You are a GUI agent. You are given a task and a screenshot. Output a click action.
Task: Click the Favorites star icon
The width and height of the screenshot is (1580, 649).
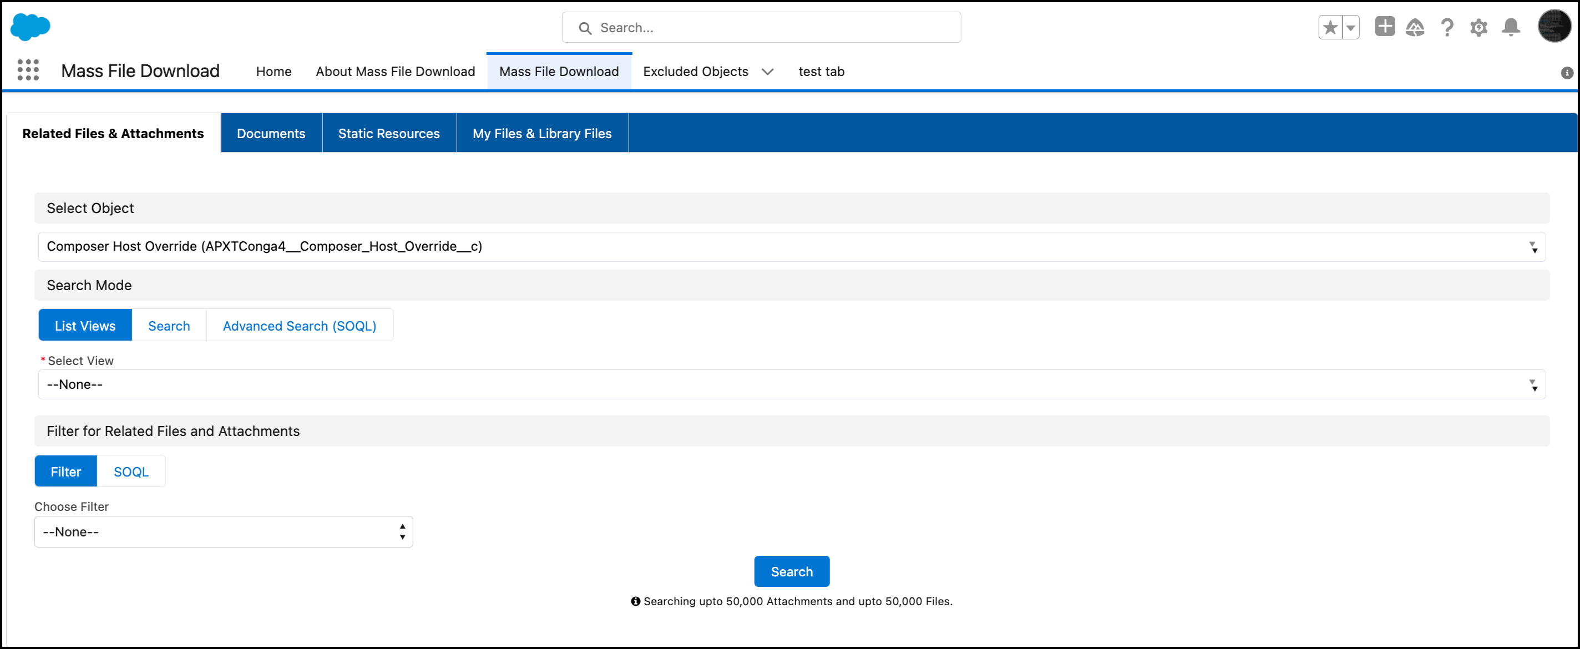1330,28
